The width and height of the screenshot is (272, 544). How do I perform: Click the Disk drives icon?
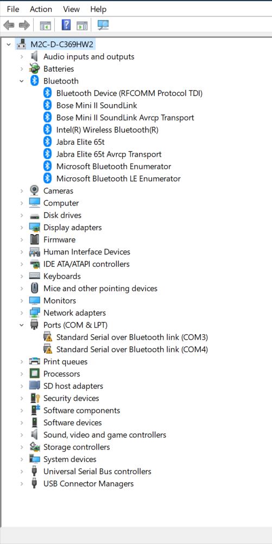(34, 215)
